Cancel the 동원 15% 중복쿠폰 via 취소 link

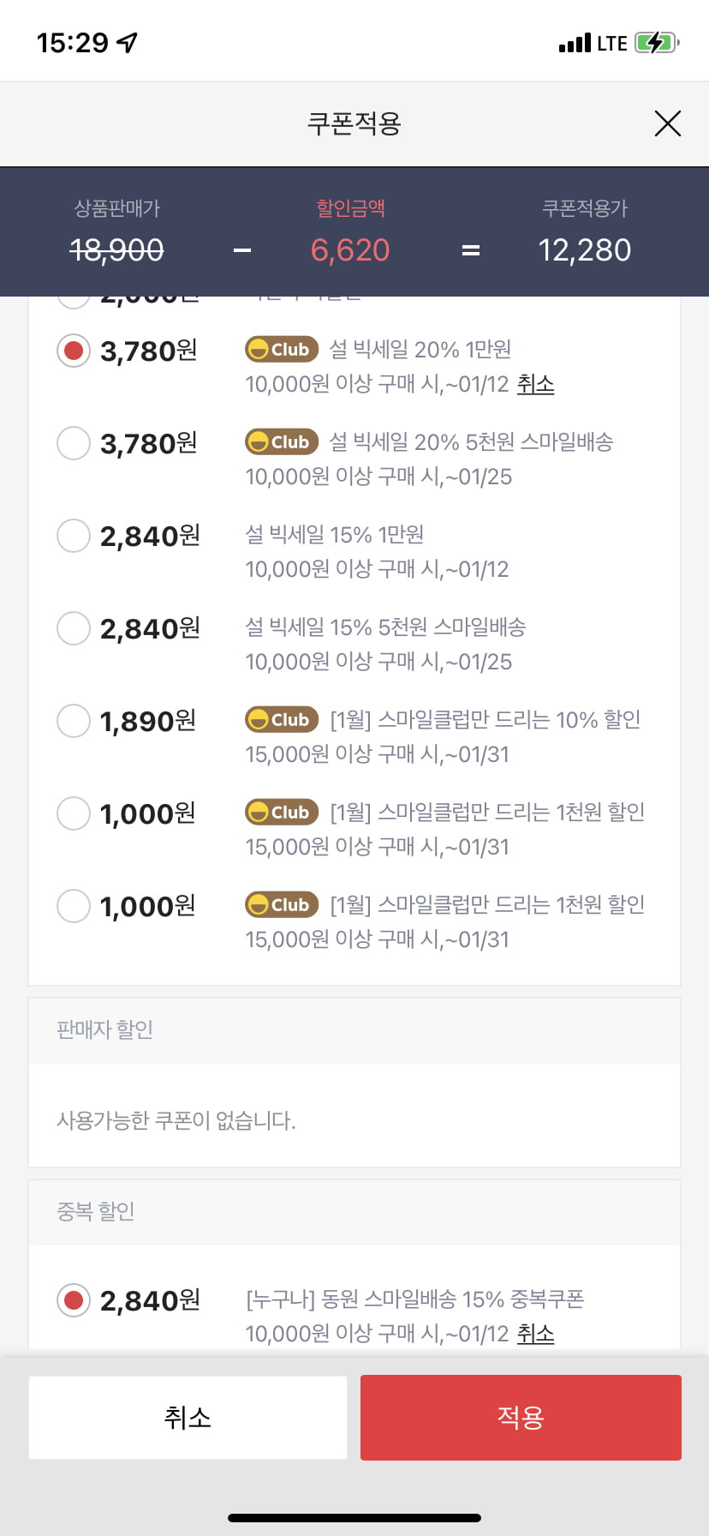(x=536, y=1334)
